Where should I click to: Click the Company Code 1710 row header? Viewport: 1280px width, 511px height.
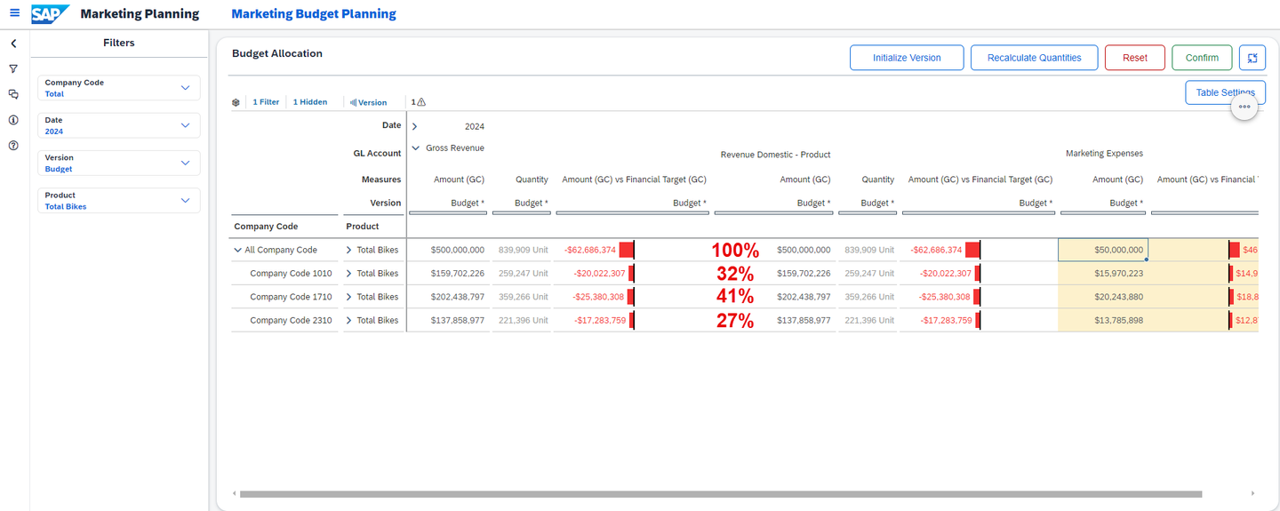click(x=291, y=297)
